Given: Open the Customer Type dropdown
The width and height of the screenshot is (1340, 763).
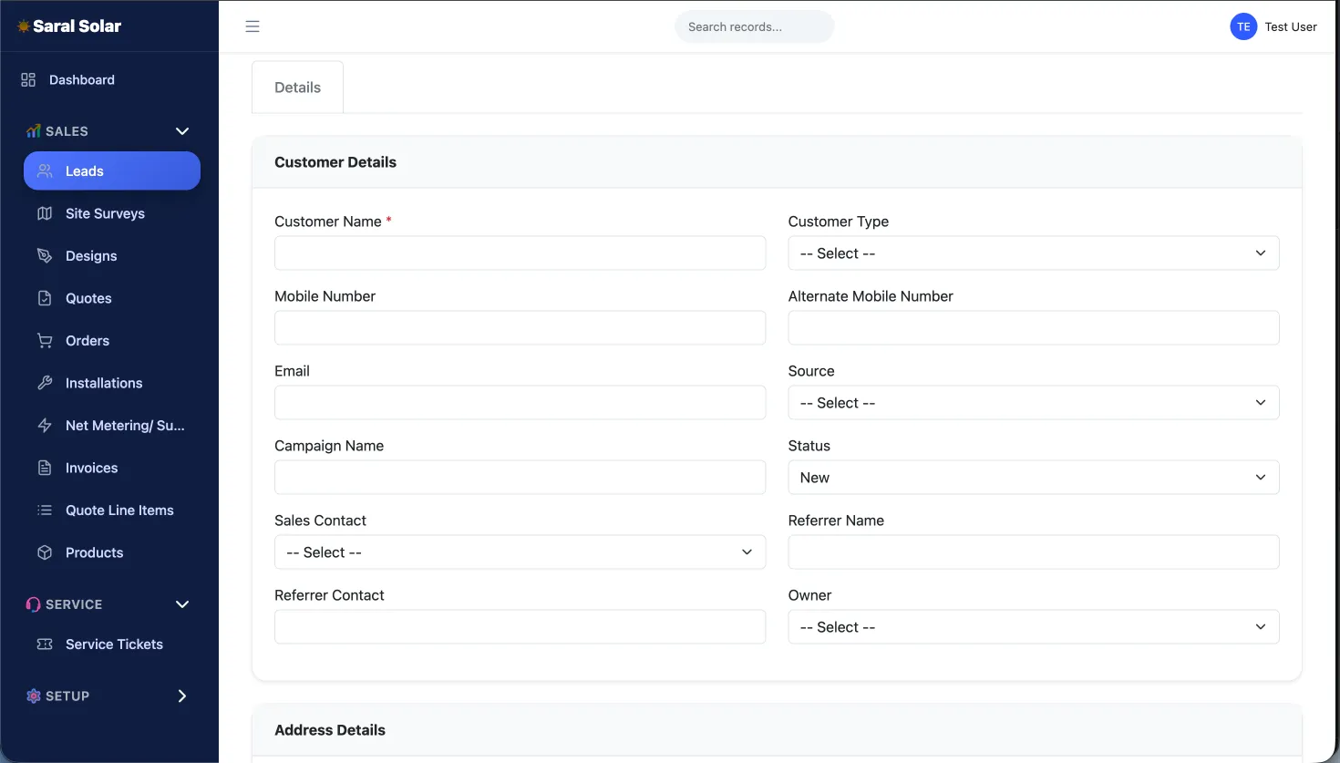Looking at the screenshot, I should (1033, 253).
